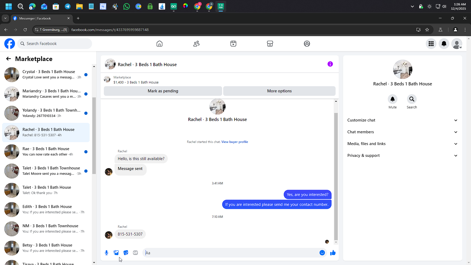The width and height of the screenshot is (471, 265).
Task: Open the View buyer profile link
Action: click(x=235, y=142)
